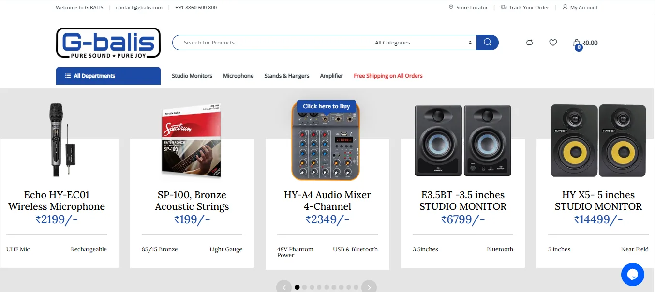Click the Light Gauge feature text
Screen dimensions: 655x292
coord(226,249)
